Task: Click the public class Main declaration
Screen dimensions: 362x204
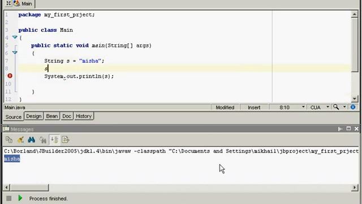Action: point(46,30)
